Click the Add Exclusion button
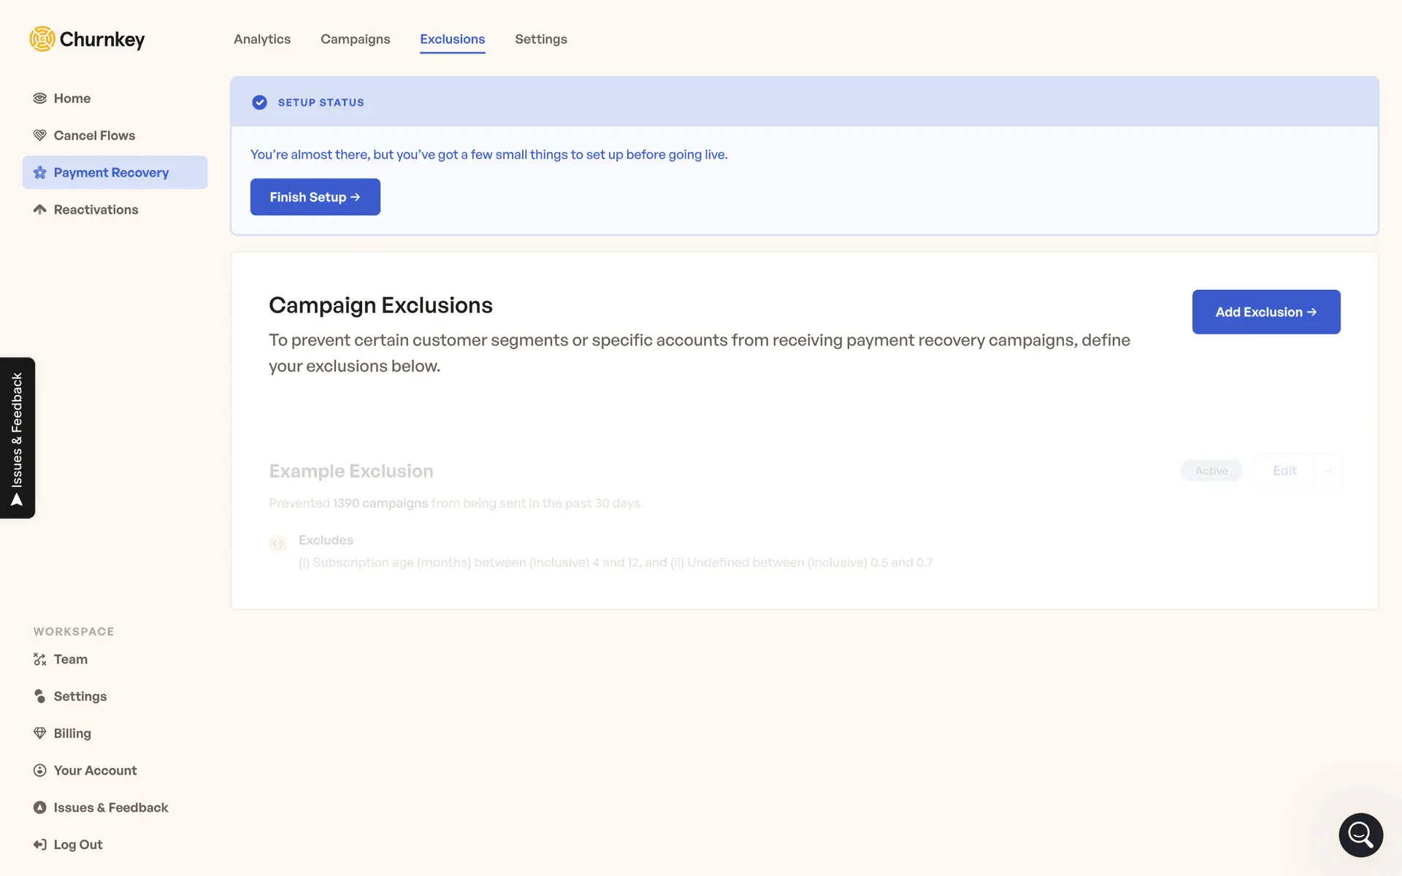Image resolution: width=1402 pixels, height=876 pixels. 1265,312
